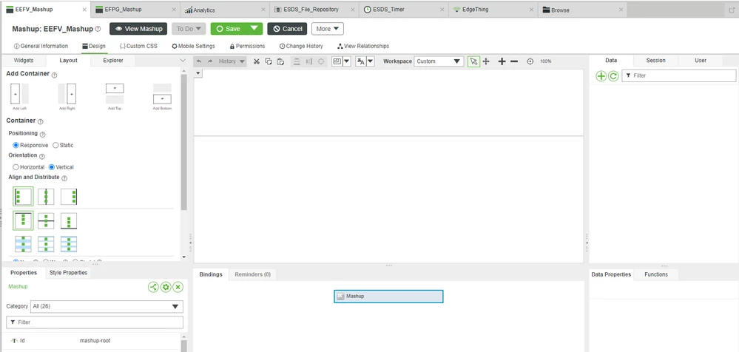739x352 pixels.
Task: Switch to the Session tab
Action: coord(655,61)
